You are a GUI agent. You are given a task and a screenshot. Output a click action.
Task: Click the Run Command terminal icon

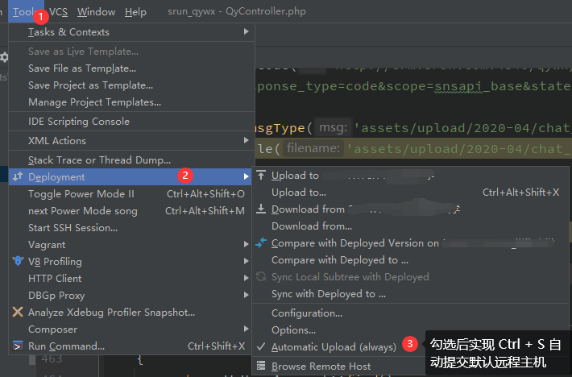tap(18, 346)
